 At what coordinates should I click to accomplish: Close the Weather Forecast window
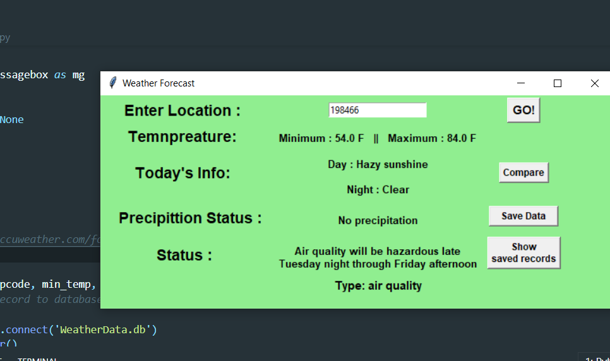pyautogui.click(x=594, y=83)
